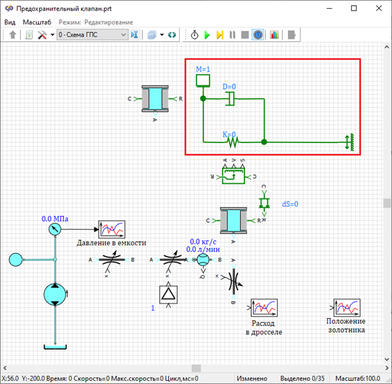The image size is (392, 384).
Task: Select the 'Давление в емкости' graph block
Action: (112, 230)
